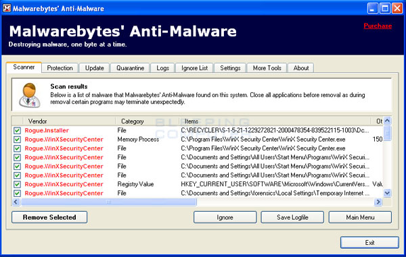
Task: Uncheck the Registry Value row checkbox
Action: coord(17,184)
